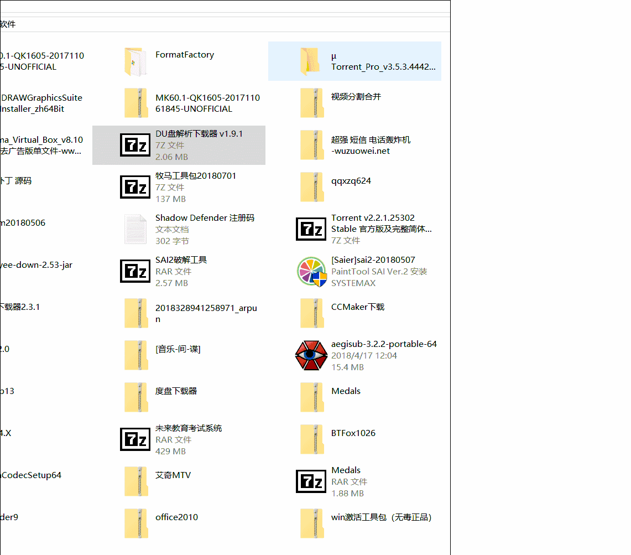Click the "302 字节" size of Shadow Defender 注册码
Image resolution: width=631 pixels, height=555 pixels.
coord(172,241)
